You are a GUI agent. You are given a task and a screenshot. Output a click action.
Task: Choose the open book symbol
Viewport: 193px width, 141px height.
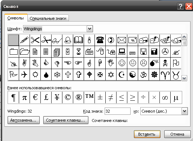[x=79, y=40]
